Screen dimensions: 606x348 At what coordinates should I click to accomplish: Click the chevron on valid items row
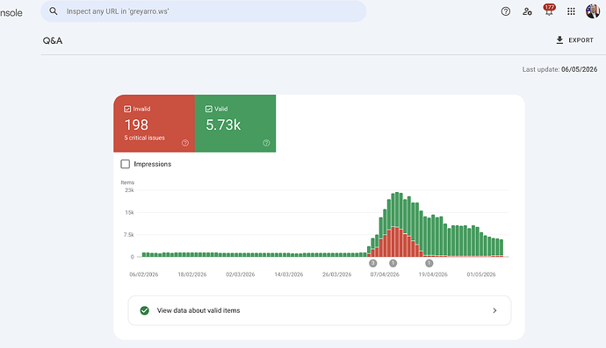494,310
